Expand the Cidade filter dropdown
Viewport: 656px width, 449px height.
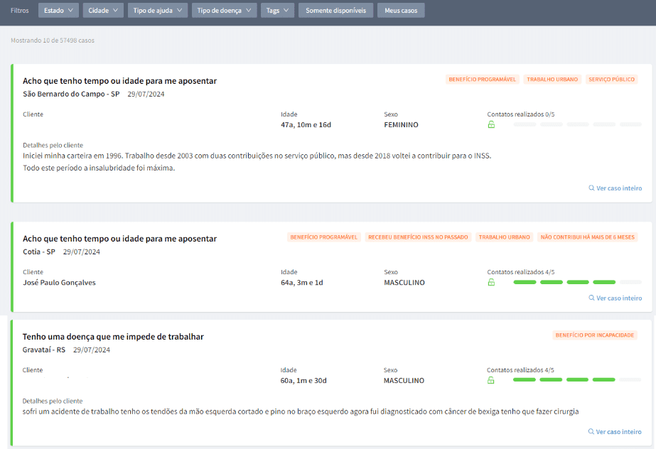point(103,11)
